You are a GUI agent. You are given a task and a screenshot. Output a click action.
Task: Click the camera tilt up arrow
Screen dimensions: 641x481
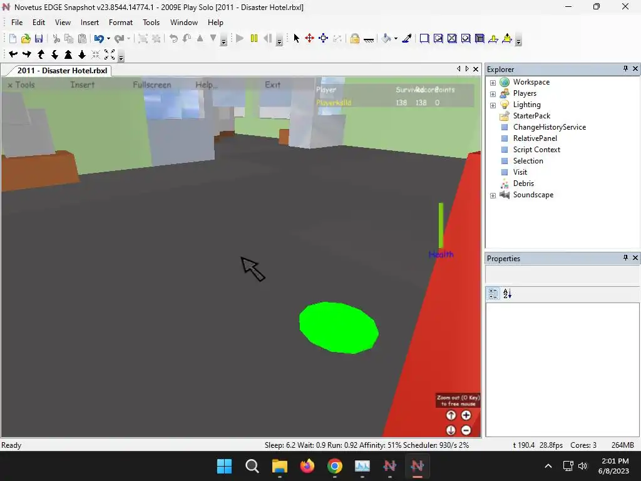41,54
